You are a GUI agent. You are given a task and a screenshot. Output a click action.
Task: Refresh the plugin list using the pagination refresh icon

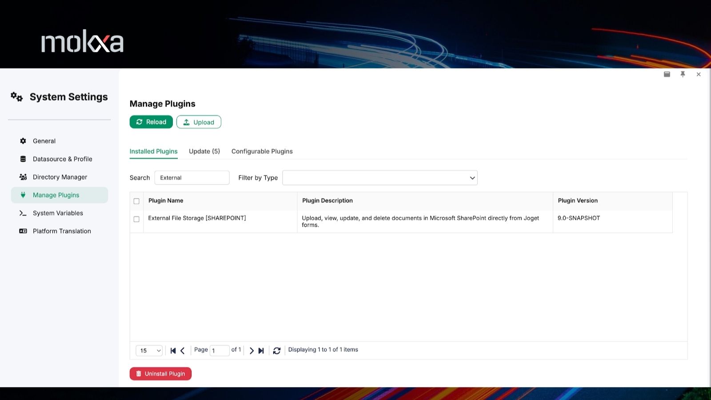pyautogui.click(x=277, y=351)
